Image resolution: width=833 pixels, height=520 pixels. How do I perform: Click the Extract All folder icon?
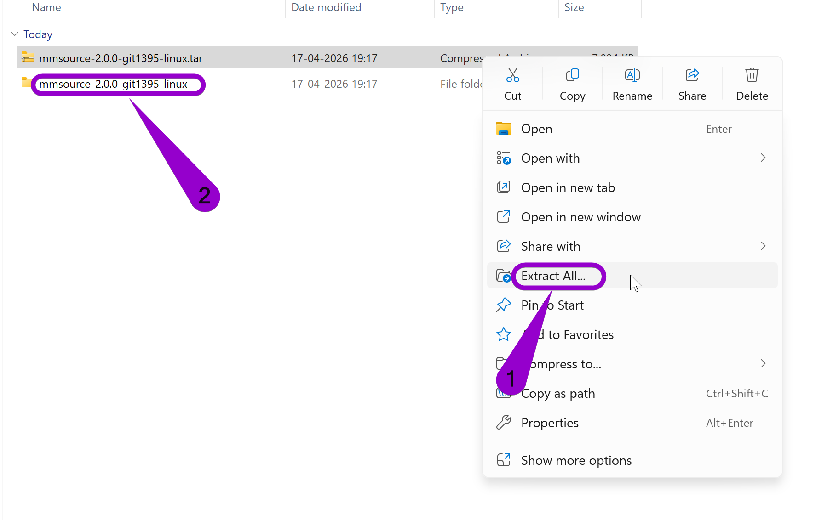click(504, 276)
